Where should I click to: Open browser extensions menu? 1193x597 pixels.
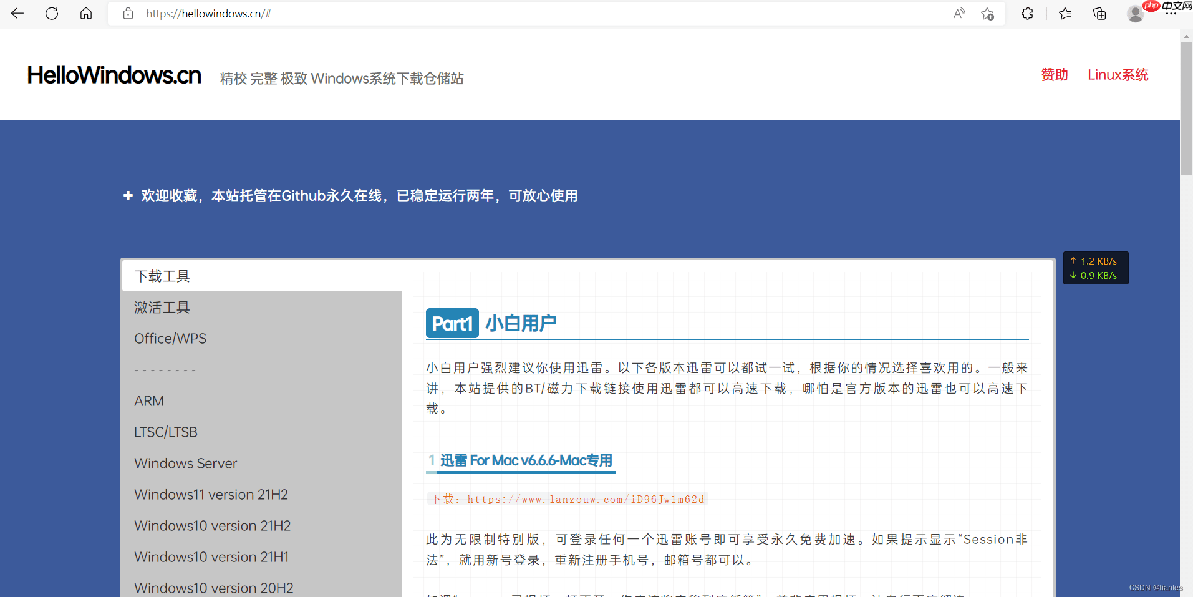[1027, 14]
